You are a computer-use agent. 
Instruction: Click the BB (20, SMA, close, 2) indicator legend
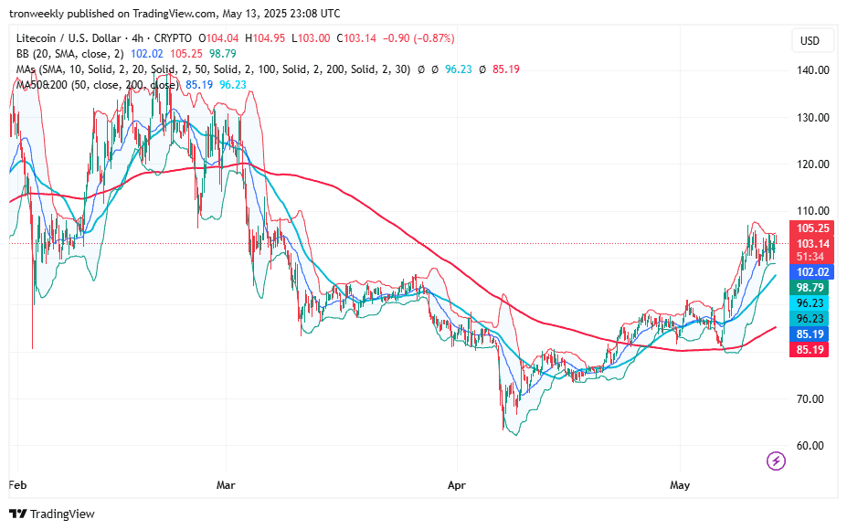click(69, 54)
